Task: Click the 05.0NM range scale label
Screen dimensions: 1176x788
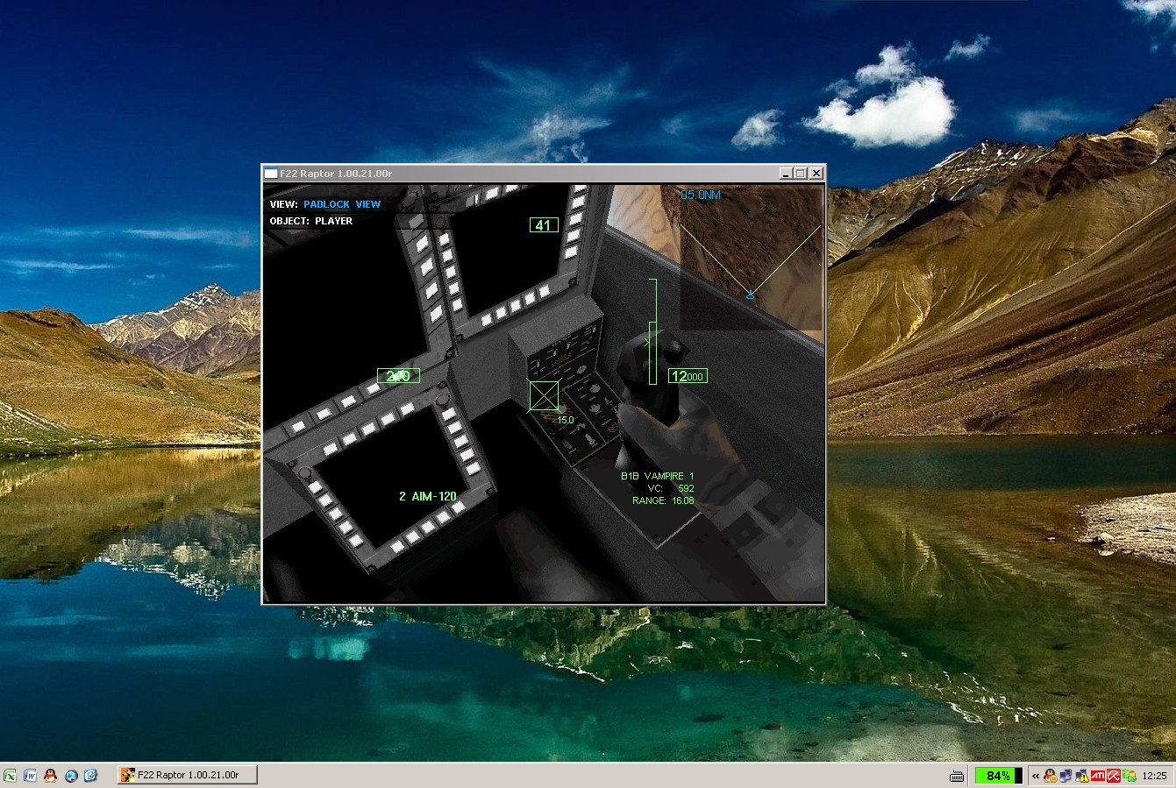Action: point(702,195)
